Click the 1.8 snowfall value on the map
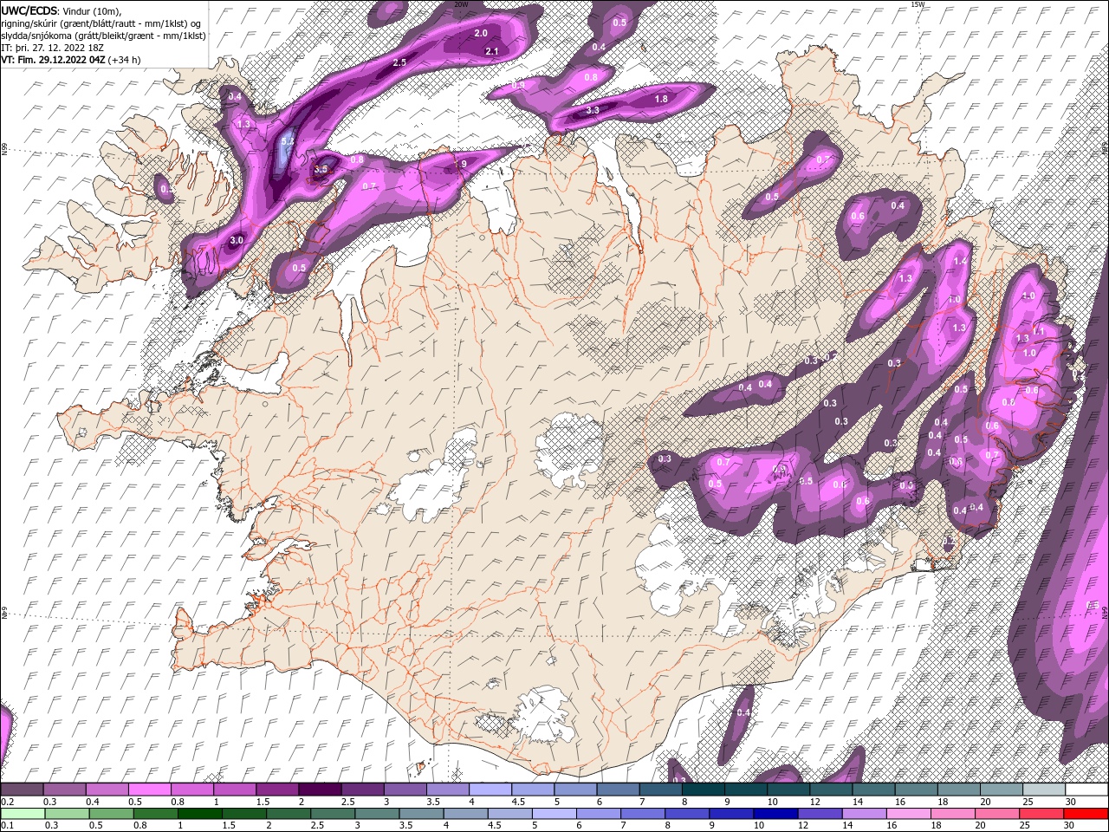1109x832 pixels. (x=661, y=99)
